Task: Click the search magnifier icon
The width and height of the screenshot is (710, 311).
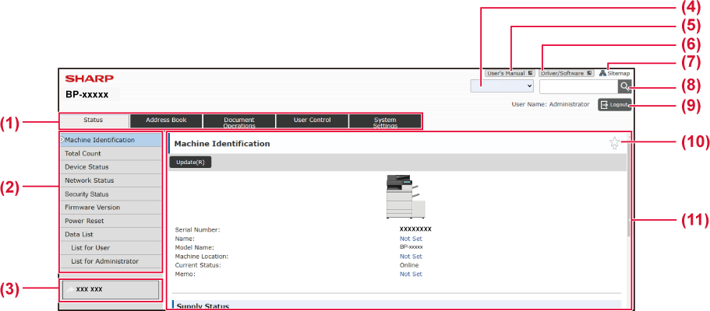Action: 624,86
